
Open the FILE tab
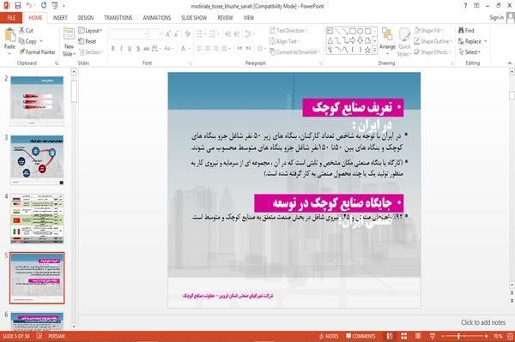[x=11, y=18]
